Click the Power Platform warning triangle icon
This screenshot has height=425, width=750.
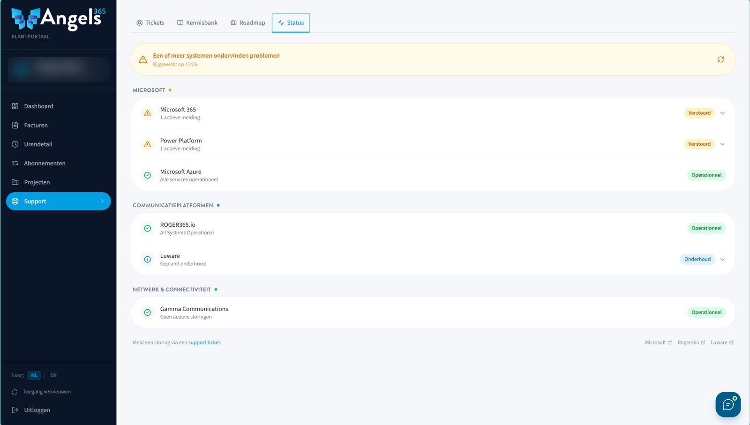148,144
